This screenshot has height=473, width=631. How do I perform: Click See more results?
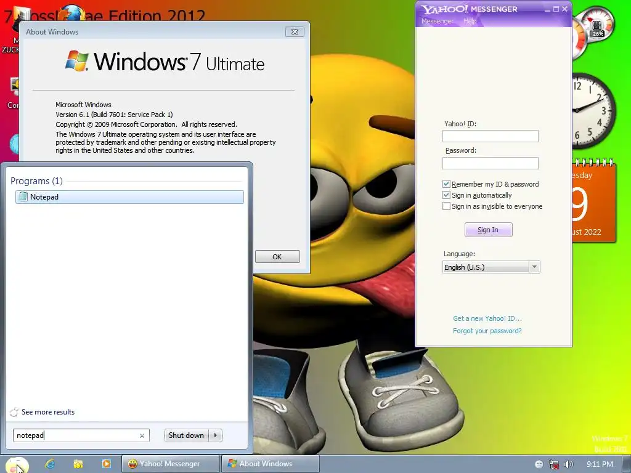coord(48,412)
